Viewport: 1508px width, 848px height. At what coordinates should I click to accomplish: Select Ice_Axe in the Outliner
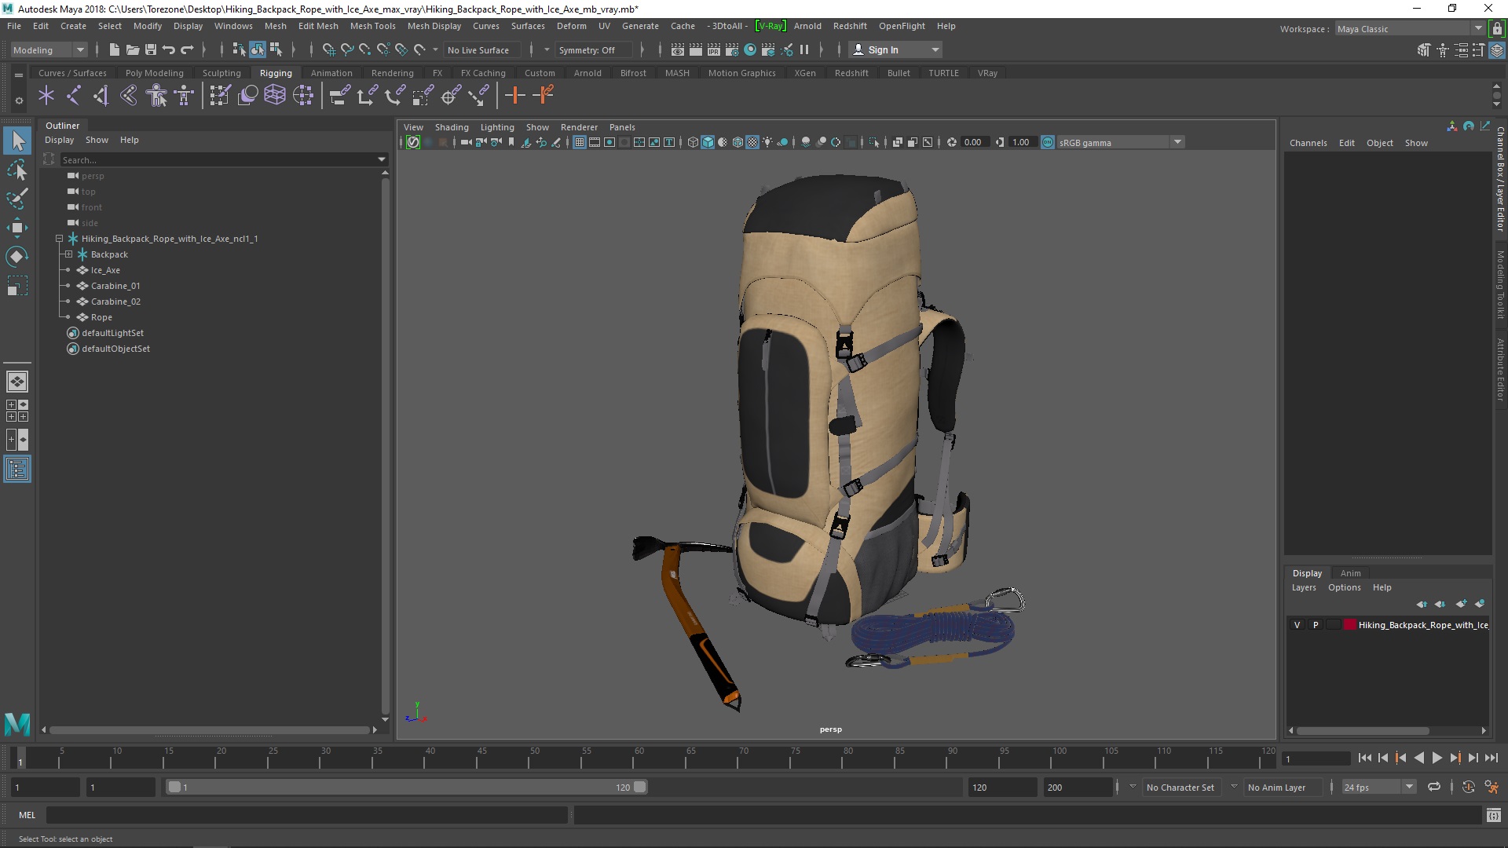click(105, 270)
